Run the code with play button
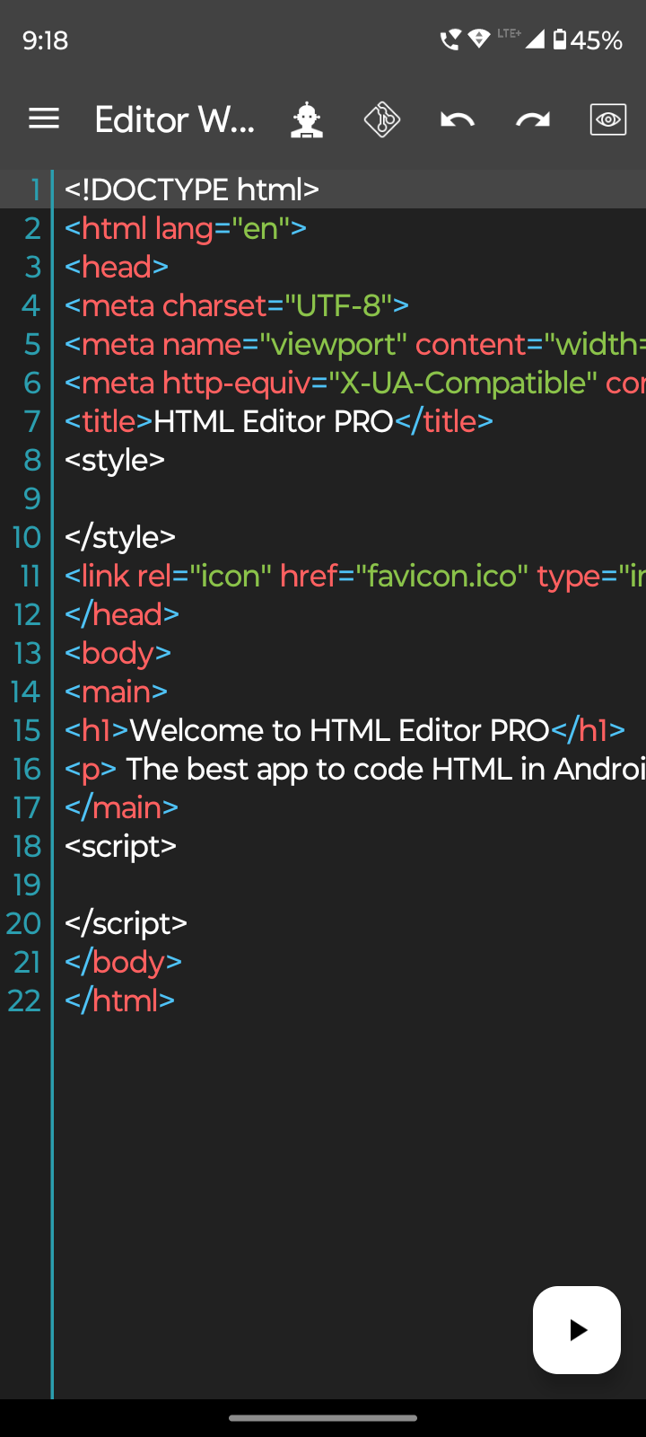 click(x=577, y=1330)
